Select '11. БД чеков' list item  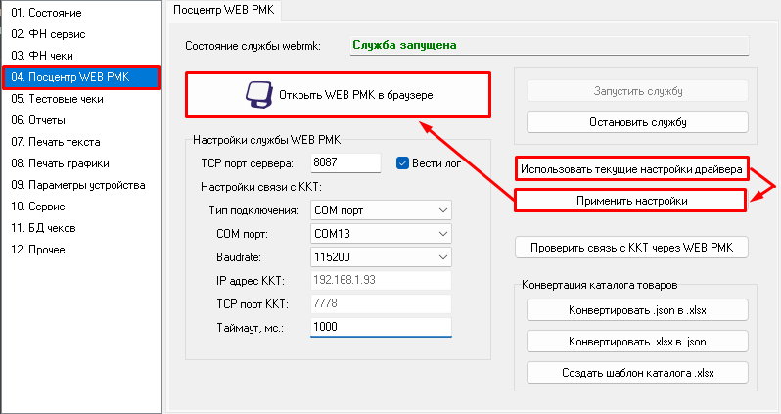[46, 228]
